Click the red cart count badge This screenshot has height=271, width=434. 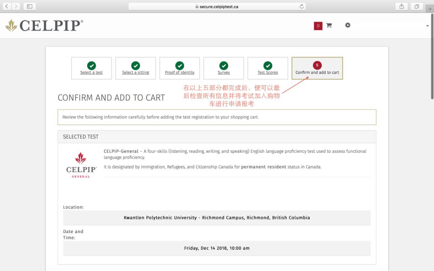pos(318,26)
